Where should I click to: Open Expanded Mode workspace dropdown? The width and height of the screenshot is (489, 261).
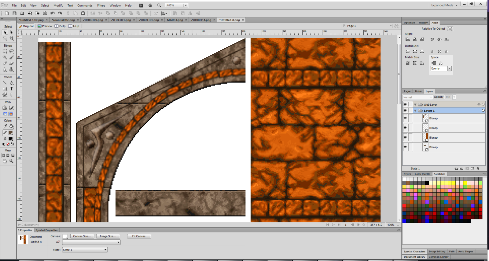444,5
